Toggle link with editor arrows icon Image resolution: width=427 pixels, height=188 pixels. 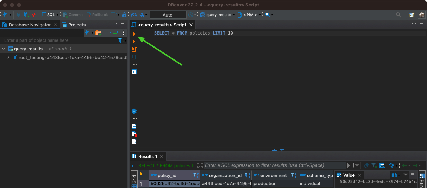[x=115, y=33]
